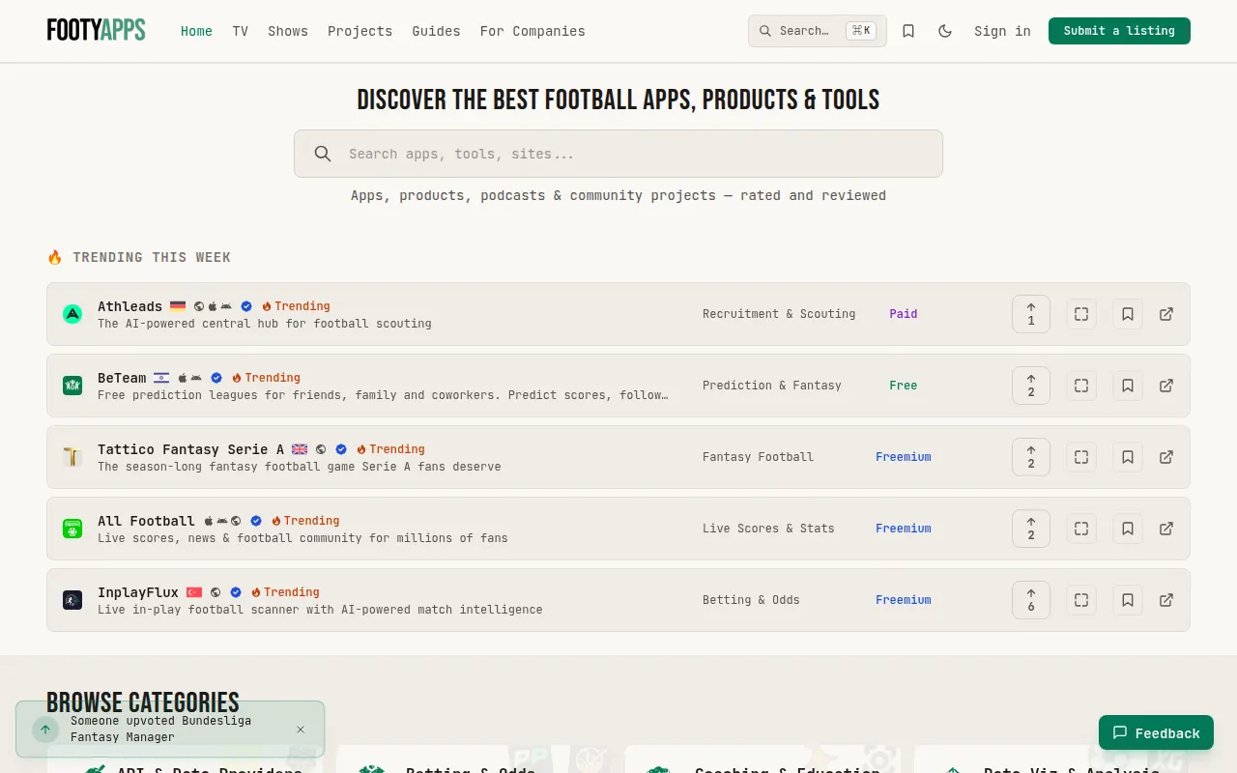This screenshot has height=773, width=1237.
Task: Click the FootyApps logo
Action: coord(96,30)
